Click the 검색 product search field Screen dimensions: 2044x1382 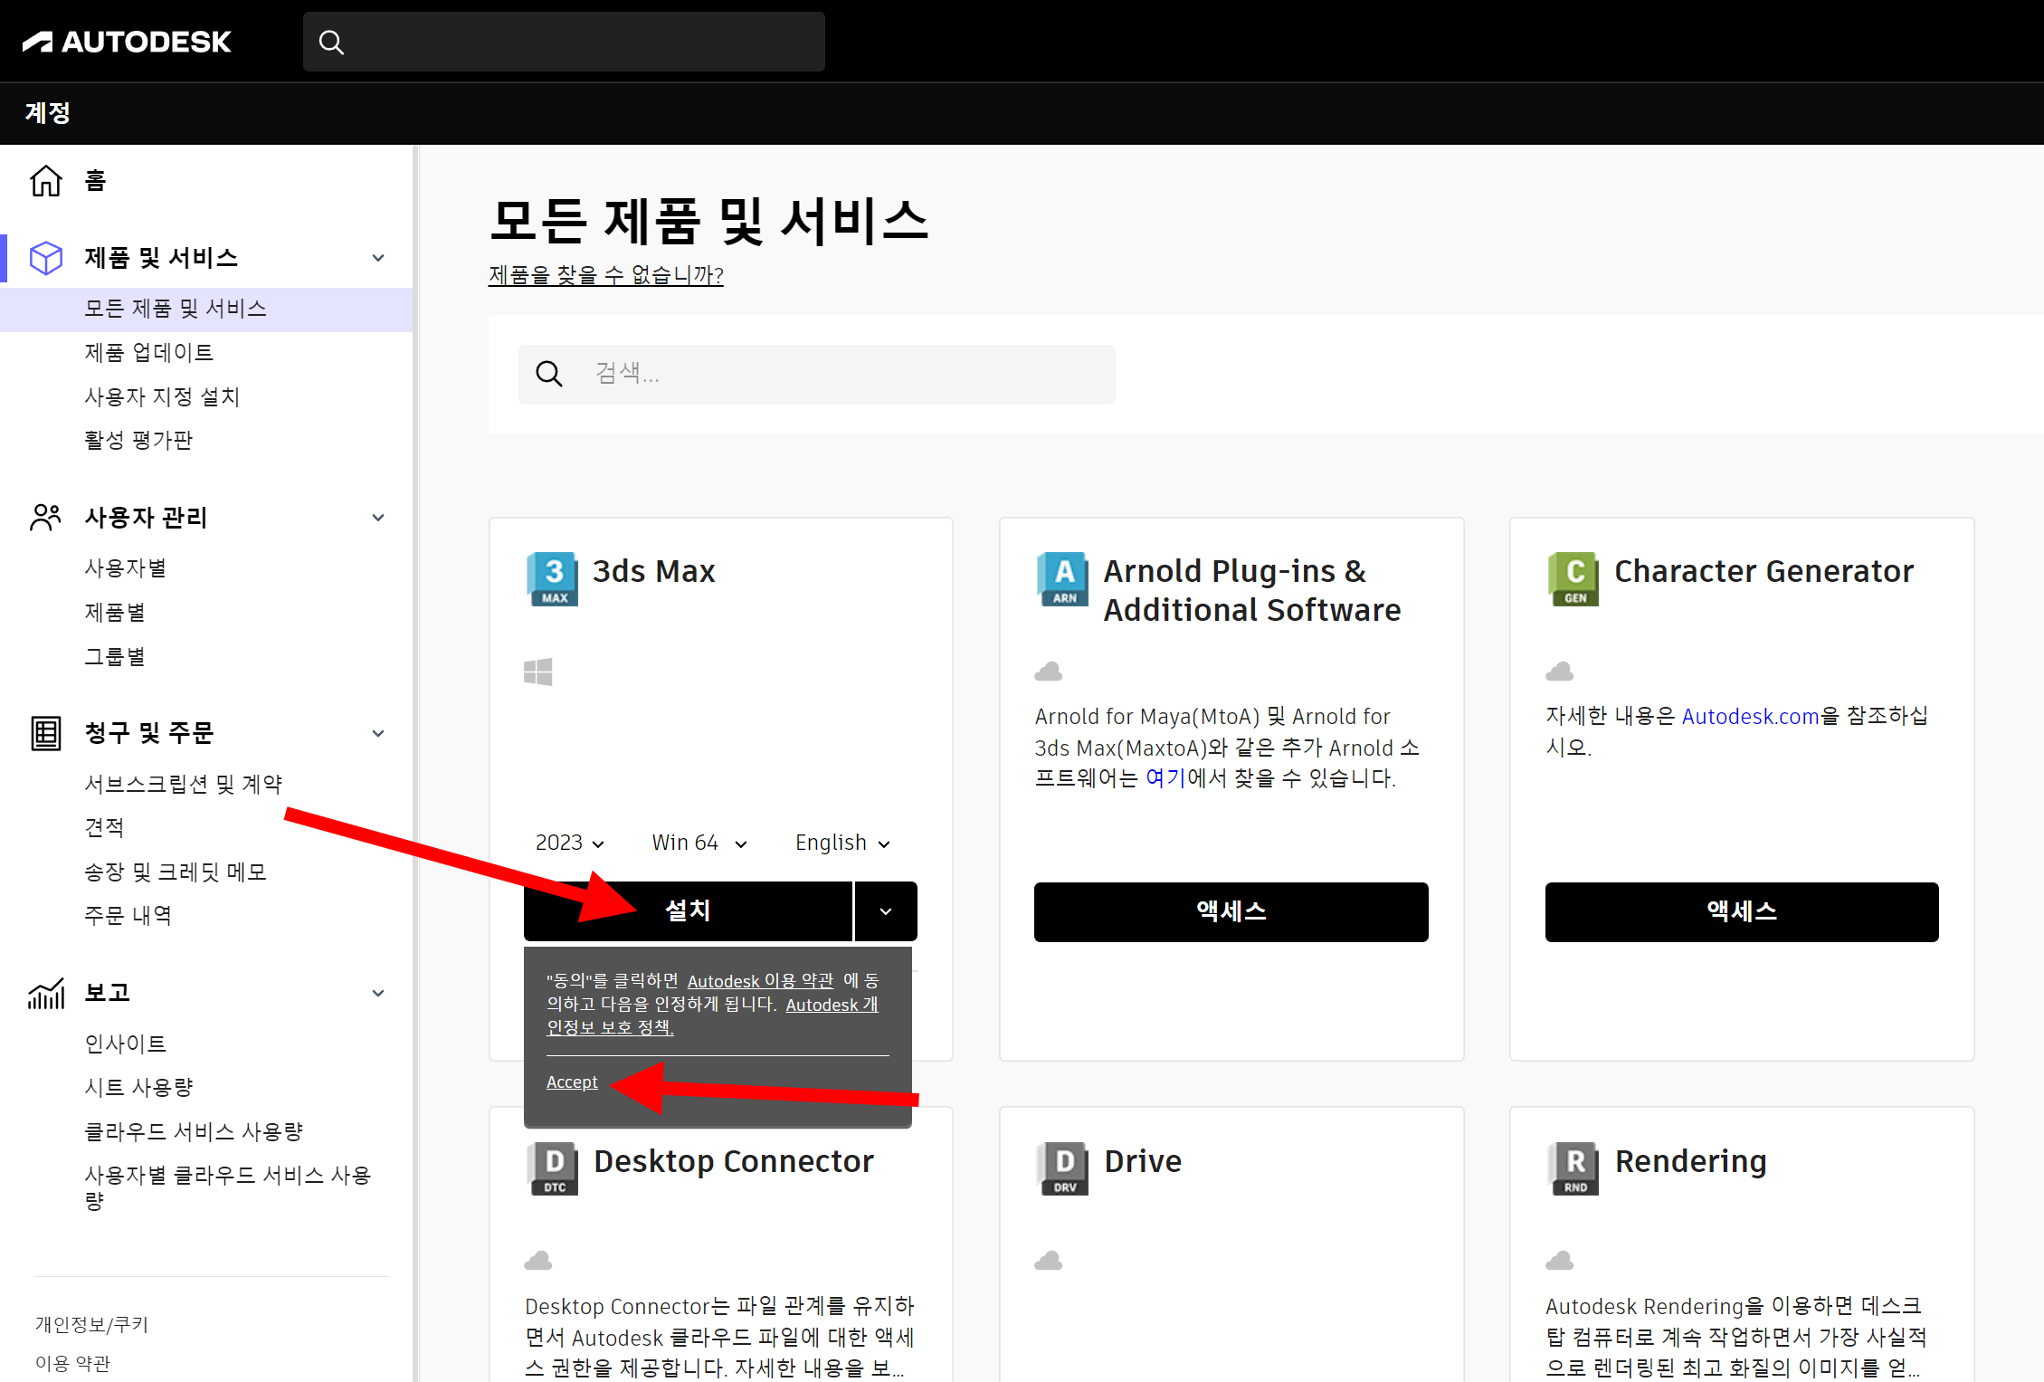[832, 374]
